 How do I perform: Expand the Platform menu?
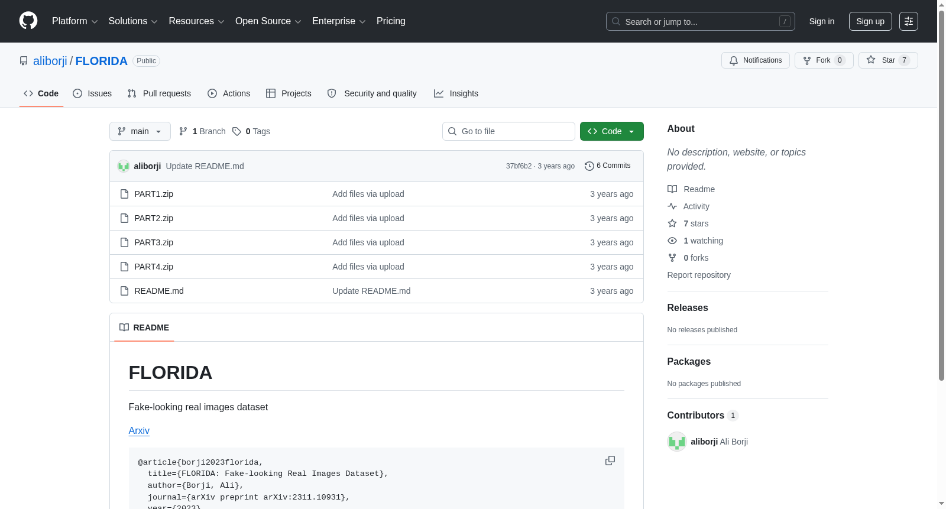[x=74, y=21]
